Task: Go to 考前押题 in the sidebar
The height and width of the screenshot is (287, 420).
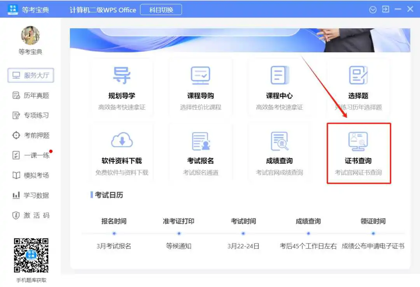Action: [x=31, y=135]
